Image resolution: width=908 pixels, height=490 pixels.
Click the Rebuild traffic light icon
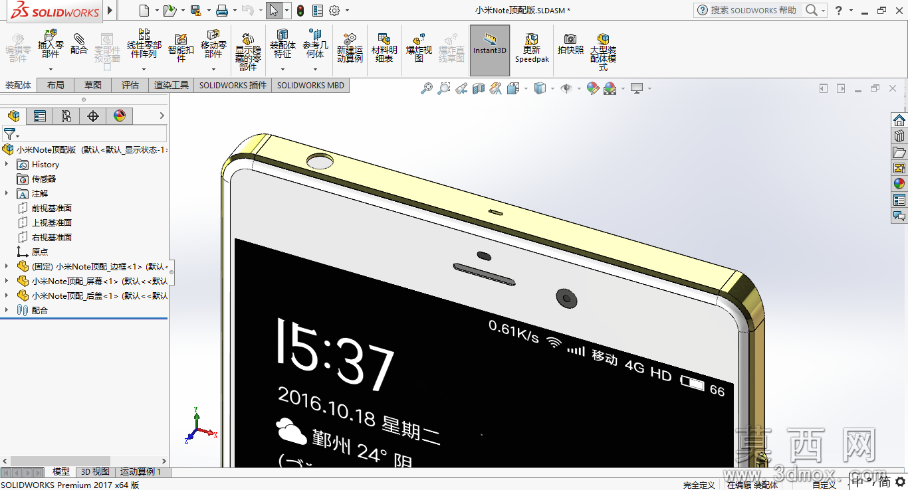(x=300, y=10)
